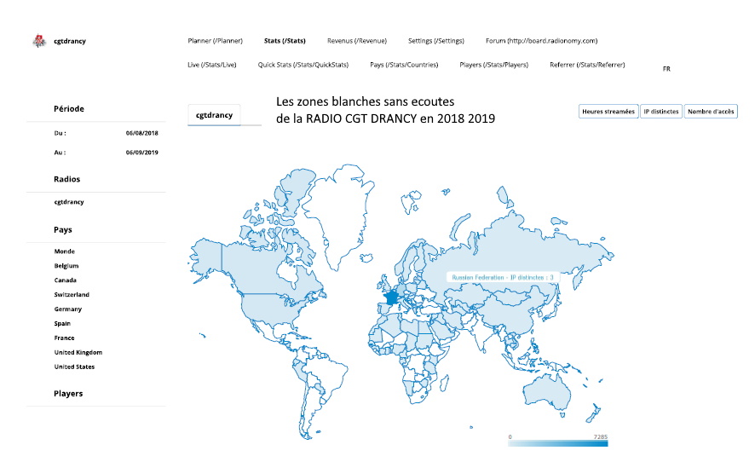The height and width of the screenshot is (462, 755).
Task: Change language via FR selector
Action: 666,69
